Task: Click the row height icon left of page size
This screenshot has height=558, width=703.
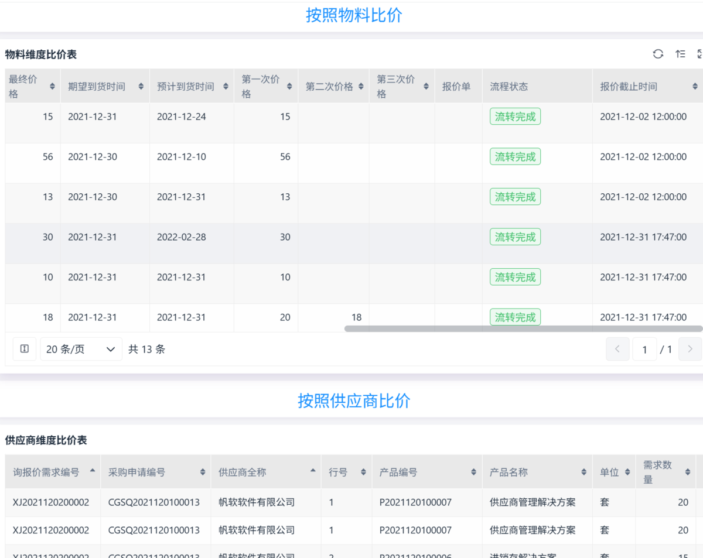Action: [x=24, y=349]
